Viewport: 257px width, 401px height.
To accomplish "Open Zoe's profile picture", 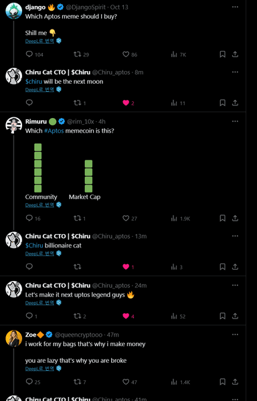I will pyautogui.click(x=14, y=338).
